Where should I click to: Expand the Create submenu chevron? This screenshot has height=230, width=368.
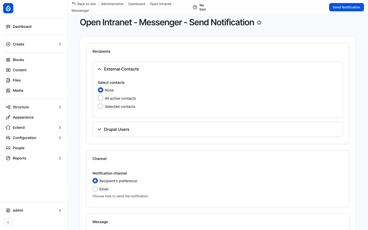coord(60,44)
